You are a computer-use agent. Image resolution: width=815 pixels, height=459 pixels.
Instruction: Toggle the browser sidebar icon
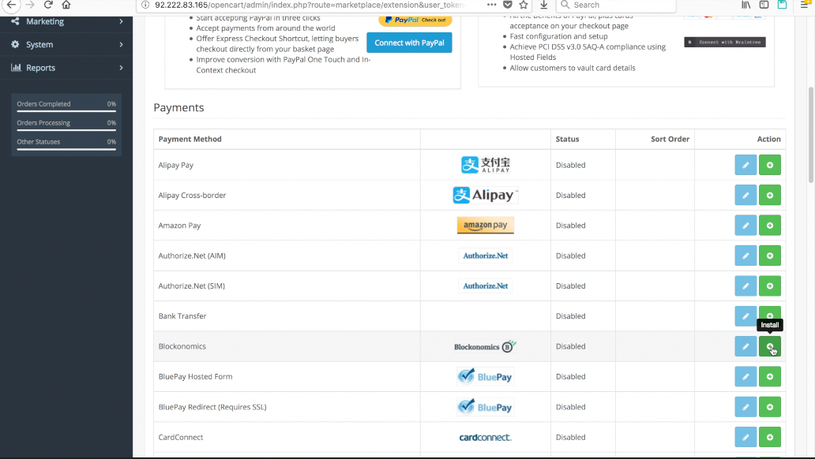pyautogui.click(x=764, y=5)
